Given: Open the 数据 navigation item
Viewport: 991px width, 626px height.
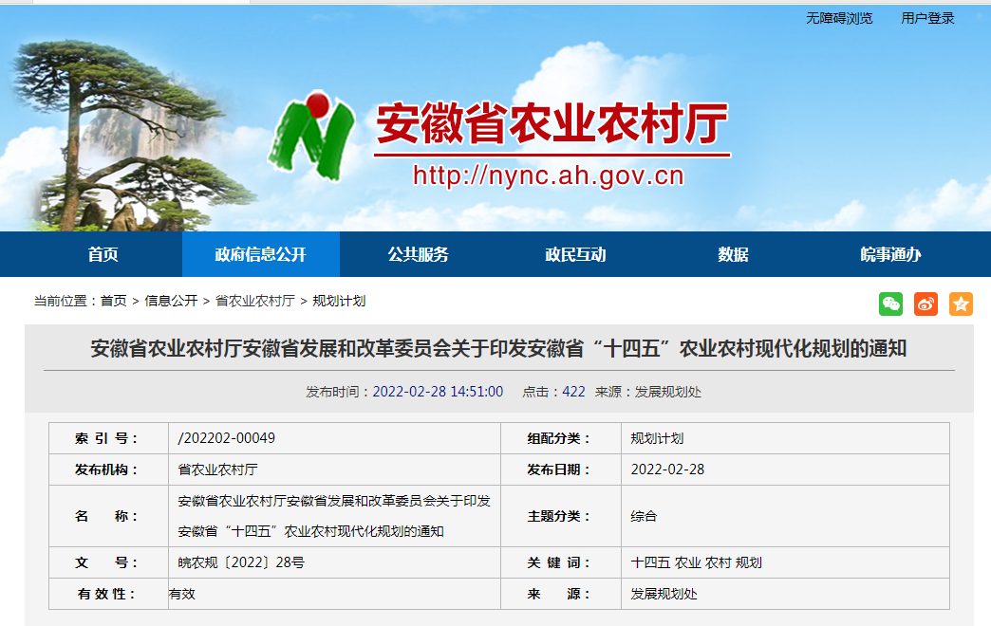Looking at the screenshot, I should pos(733,254).
